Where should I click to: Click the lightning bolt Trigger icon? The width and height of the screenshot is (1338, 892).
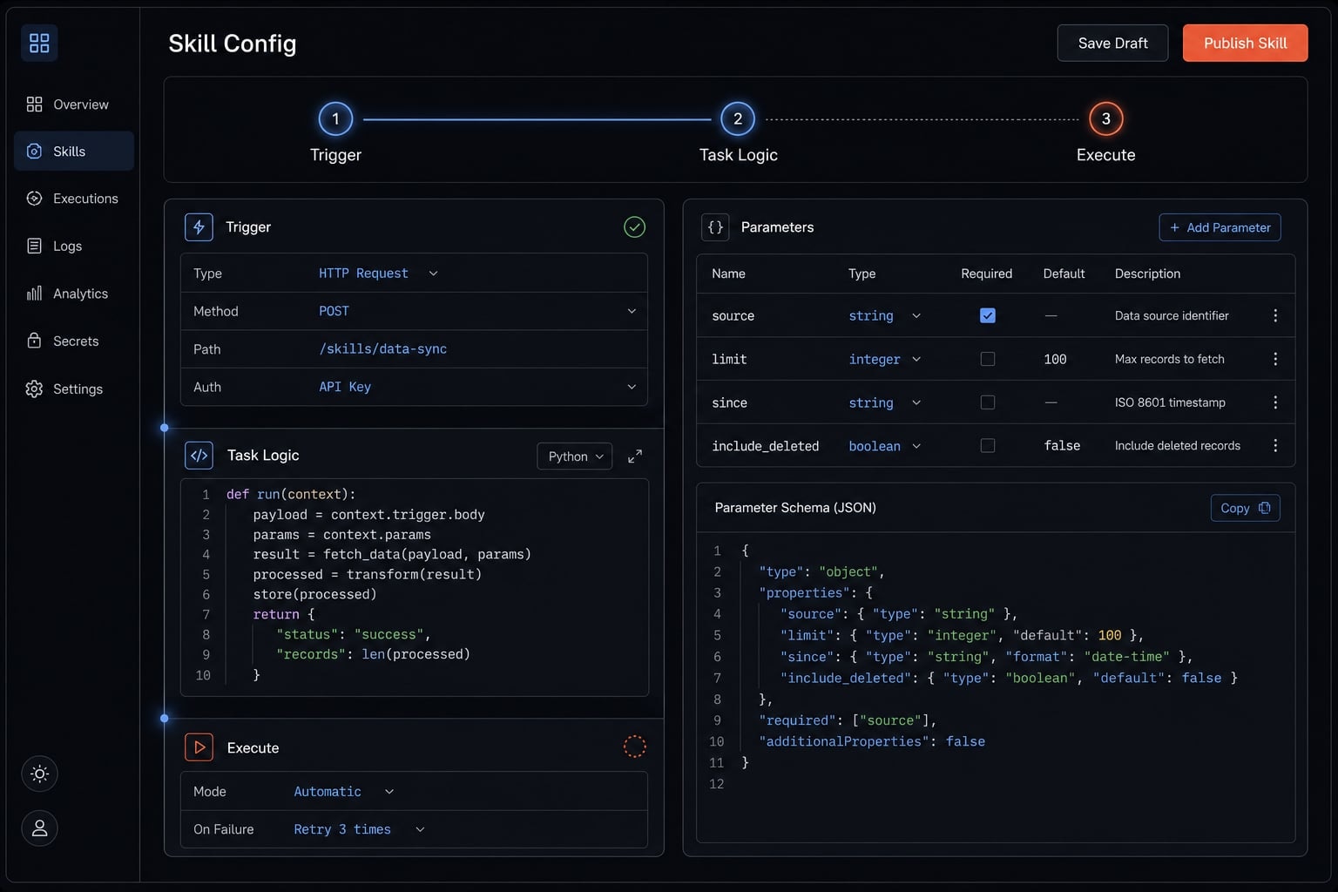coord(199,227)
